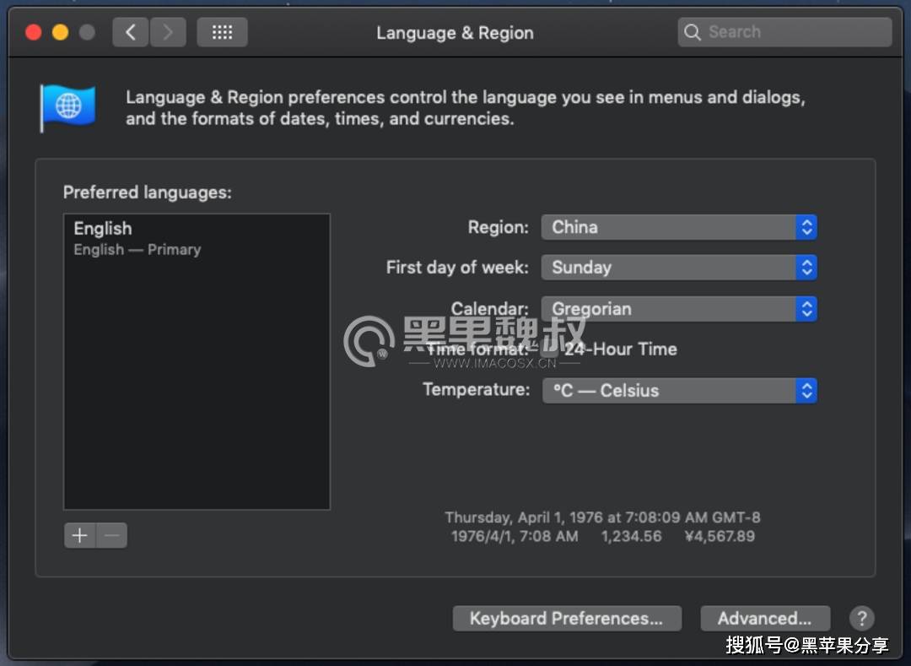The height and width of the screenshot is (666, 911).
Task: Click the blue globe flag icon
Action: tap(67, 106)
